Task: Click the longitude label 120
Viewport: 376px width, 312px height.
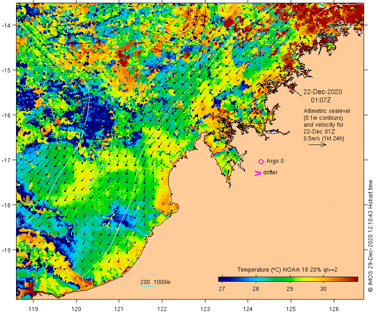Action: 76,309
